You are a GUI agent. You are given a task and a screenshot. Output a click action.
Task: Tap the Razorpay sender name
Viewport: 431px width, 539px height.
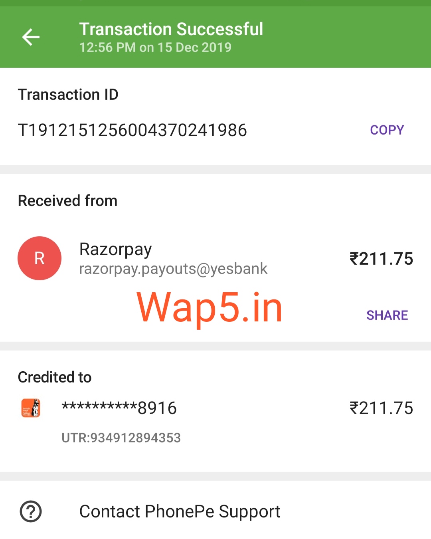coord(115,250)
